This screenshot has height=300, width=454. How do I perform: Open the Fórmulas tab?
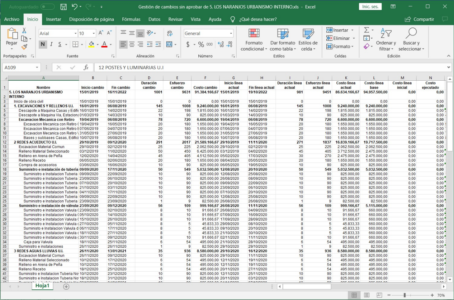point(131,19)
